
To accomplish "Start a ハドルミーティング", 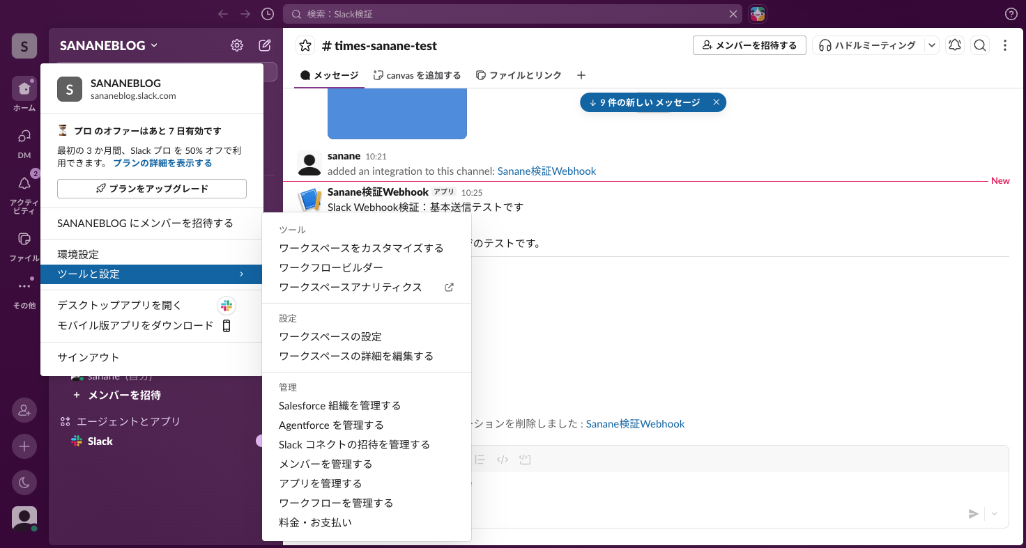I will pyautogui.click(x=868, y=45).
